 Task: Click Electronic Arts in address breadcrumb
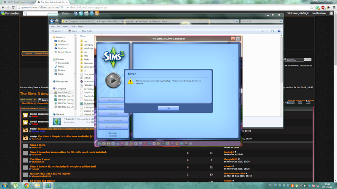[128, 21]
